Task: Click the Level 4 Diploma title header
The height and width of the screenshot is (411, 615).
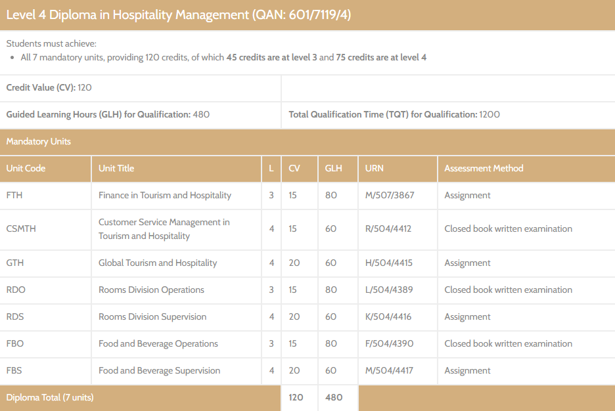Action: [x=179, y=15]
